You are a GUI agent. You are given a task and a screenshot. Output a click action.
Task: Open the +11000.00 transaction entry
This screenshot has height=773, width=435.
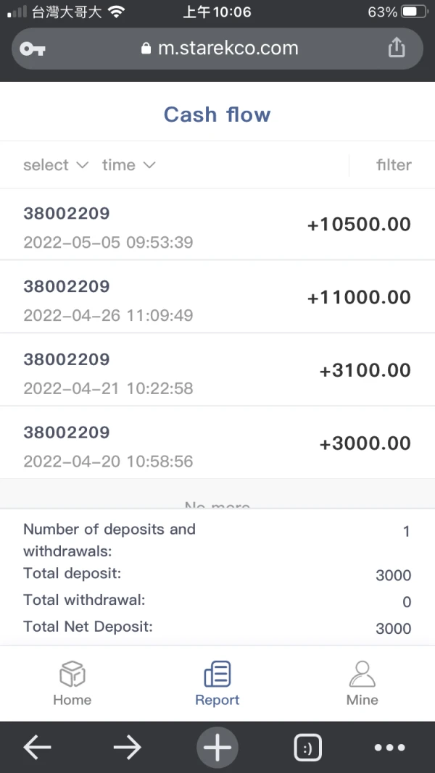pyautogui.click(x=217, y=297)
